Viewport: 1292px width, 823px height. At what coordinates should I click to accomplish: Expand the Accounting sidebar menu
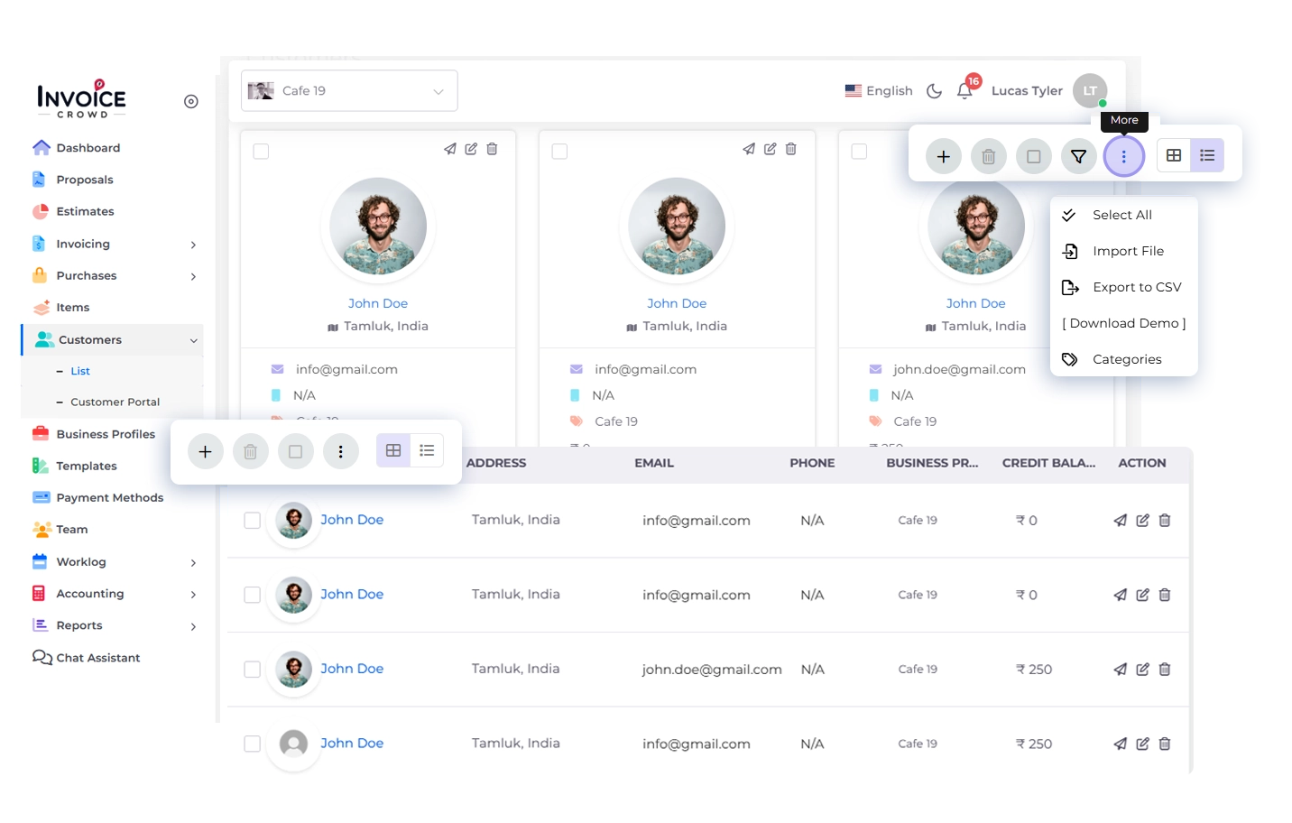(115, 594)
